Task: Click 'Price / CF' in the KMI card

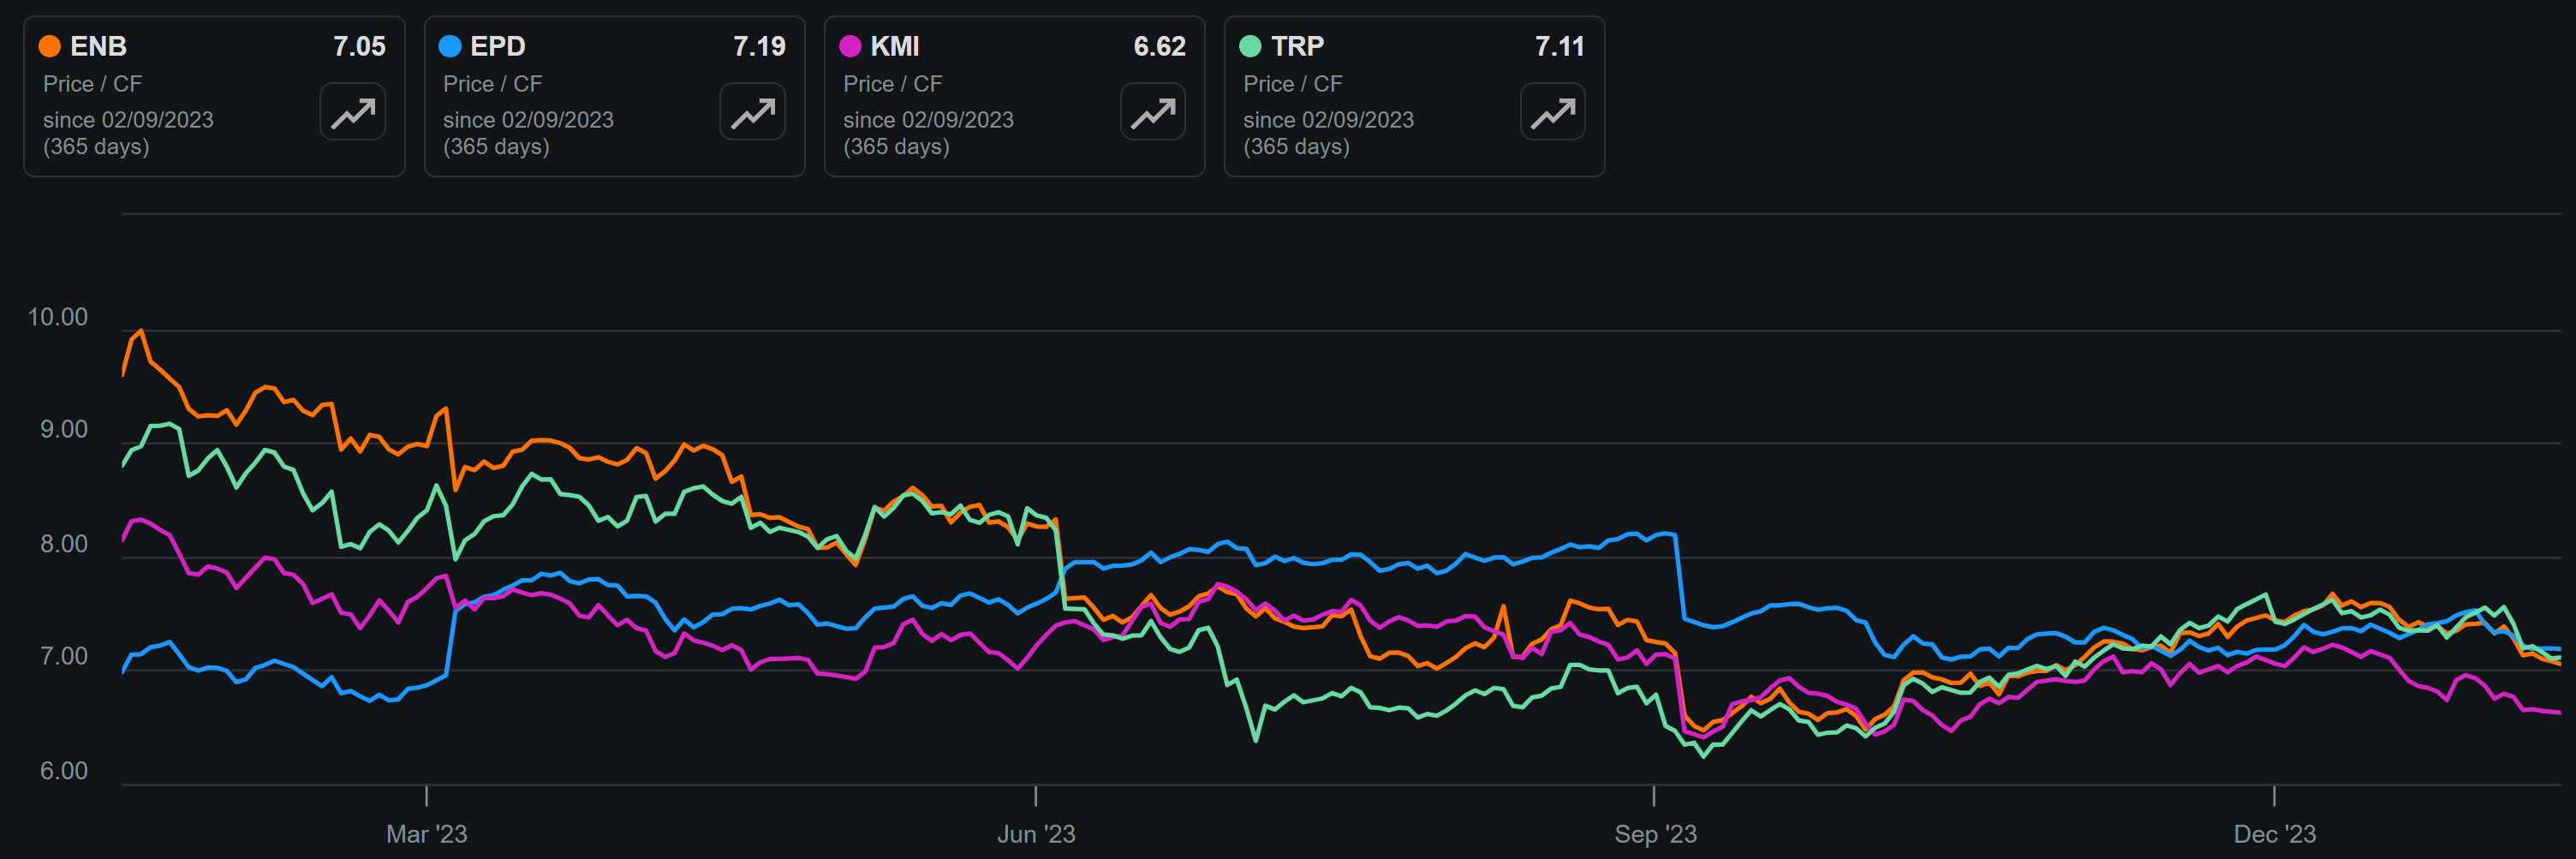Action: (x=893, y=84)
